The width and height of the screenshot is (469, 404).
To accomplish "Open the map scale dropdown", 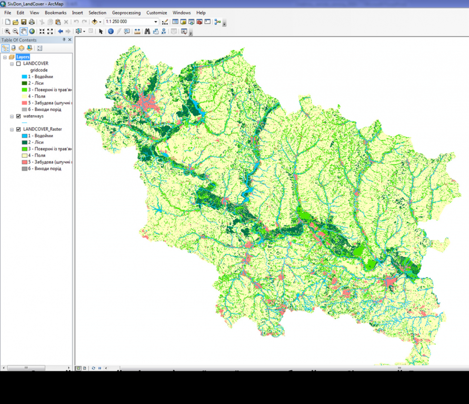I will [156, 22].
